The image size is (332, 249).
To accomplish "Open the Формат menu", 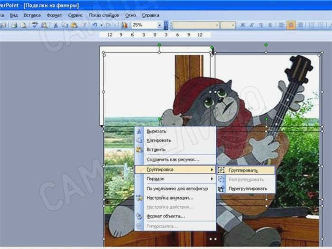I will (x=54, y=15).
